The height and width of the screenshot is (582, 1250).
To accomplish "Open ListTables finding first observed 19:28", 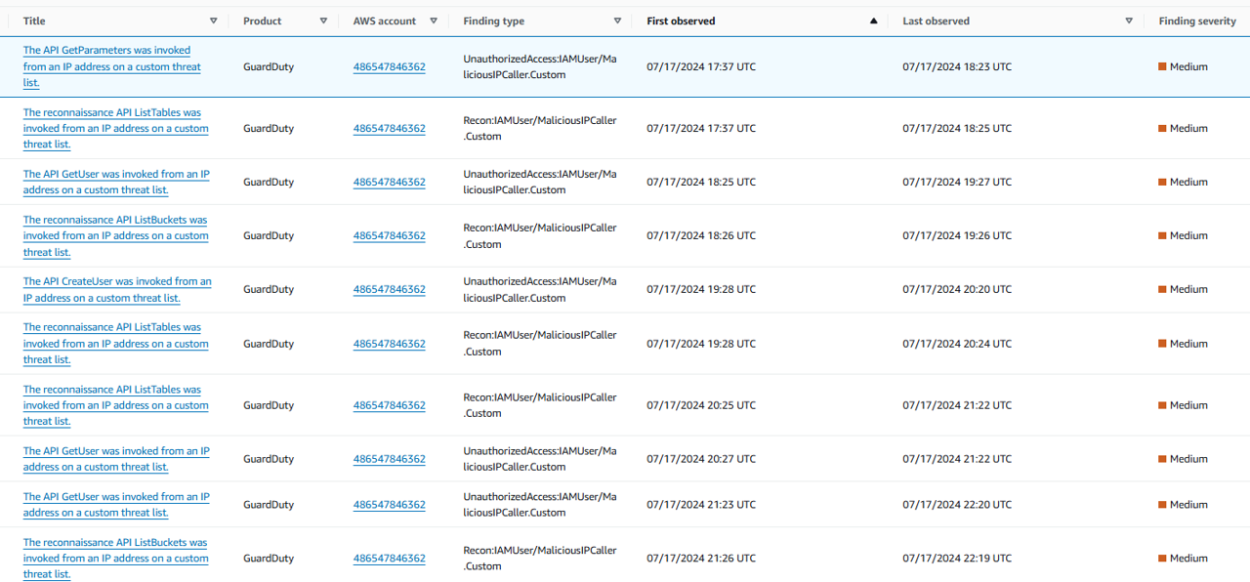I will click(x=116, y=343).
